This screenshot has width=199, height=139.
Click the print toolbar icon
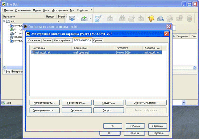click(x=170, y=19)
